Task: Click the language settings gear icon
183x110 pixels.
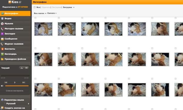Action: [2, 100]
